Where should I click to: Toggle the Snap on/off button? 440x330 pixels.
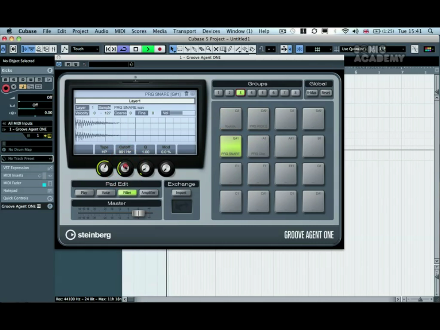tap(299, 49)
